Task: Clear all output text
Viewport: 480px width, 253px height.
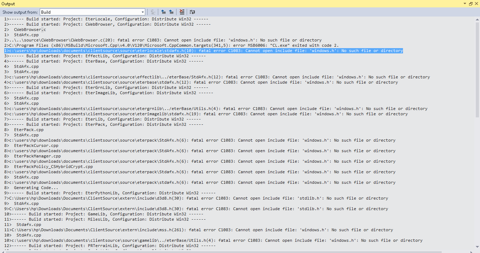Action: (181, 12)
